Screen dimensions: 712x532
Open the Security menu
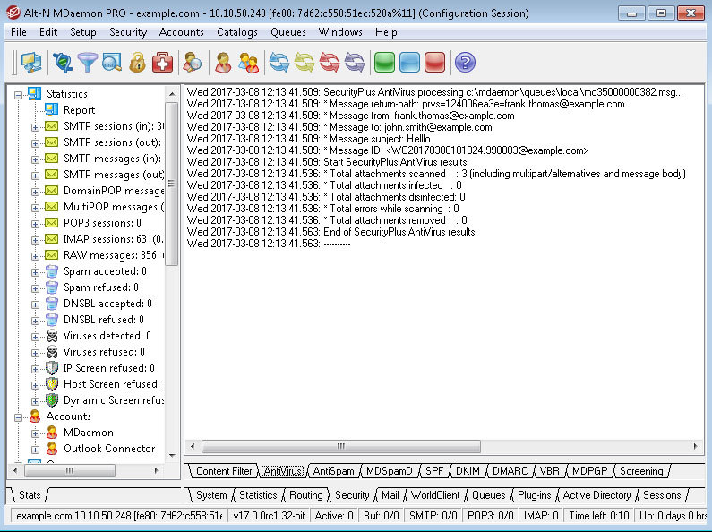(128, 32)
